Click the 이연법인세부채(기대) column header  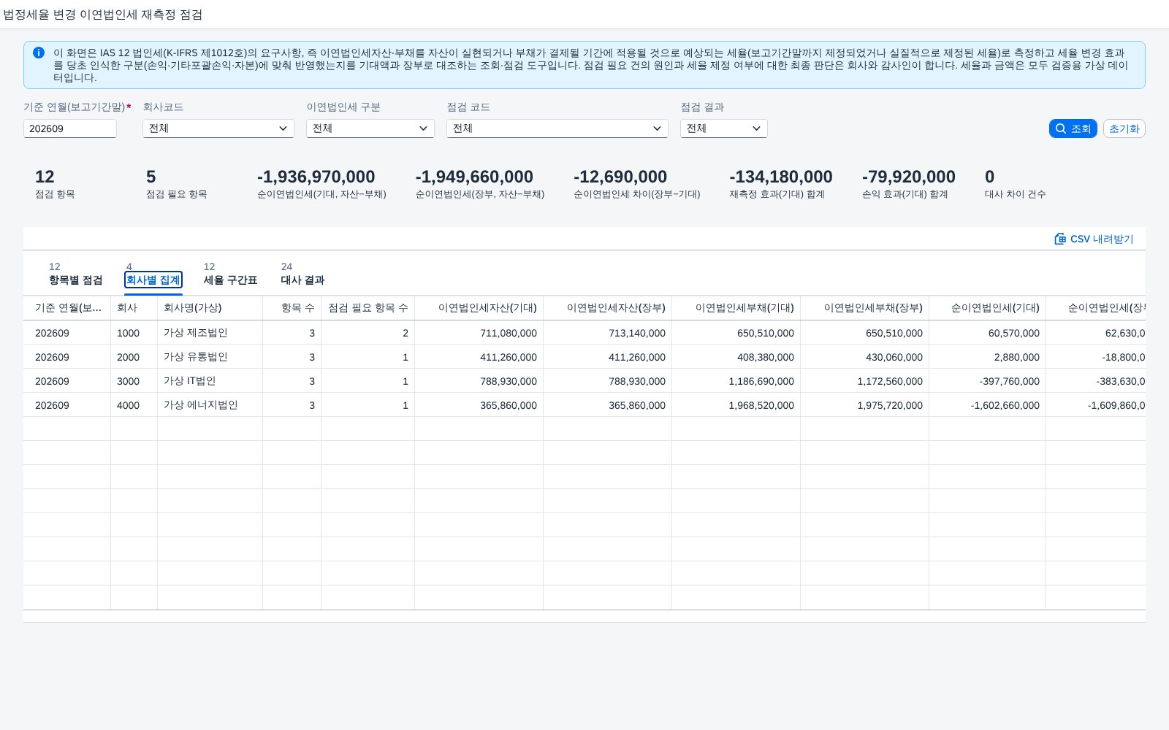(x=736, y=308)
